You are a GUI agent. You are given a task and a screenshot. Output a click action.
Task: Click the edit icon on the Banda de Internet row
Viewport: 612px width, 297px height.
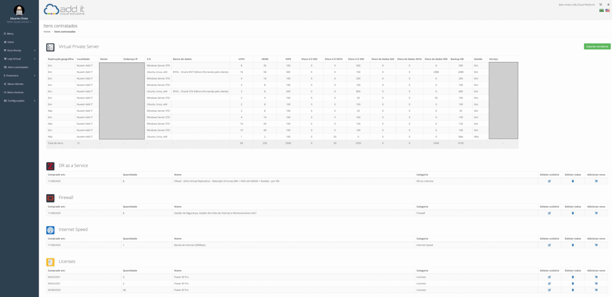550,245
